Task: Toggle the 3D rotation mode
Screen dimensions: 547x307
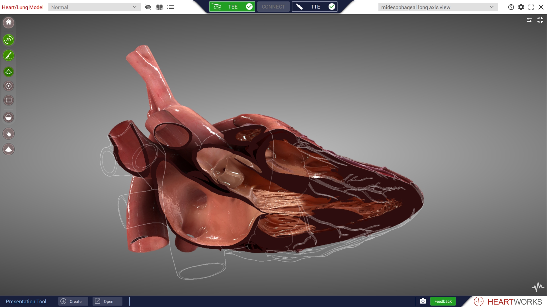Action: point(9,40)
